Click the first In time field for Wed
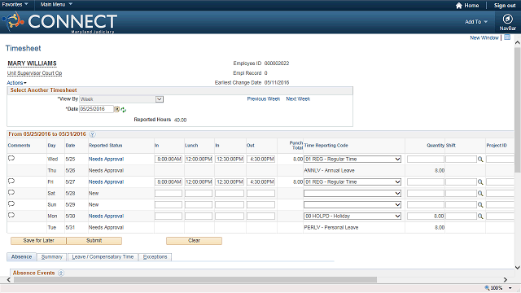 click(x=169, y=160)
